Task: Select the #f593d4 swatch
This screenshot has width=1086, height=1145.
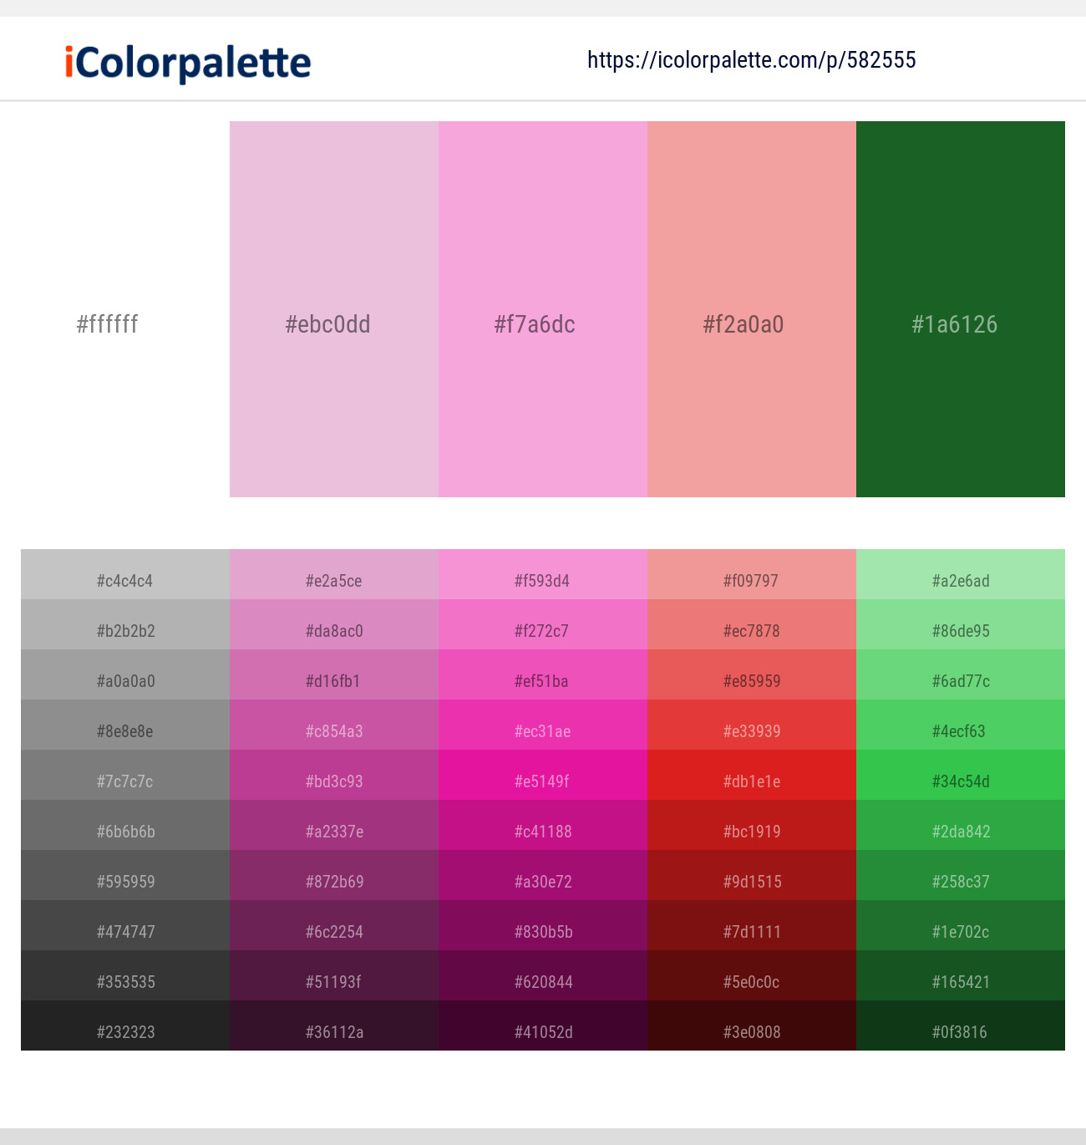Action: point(542,581)
